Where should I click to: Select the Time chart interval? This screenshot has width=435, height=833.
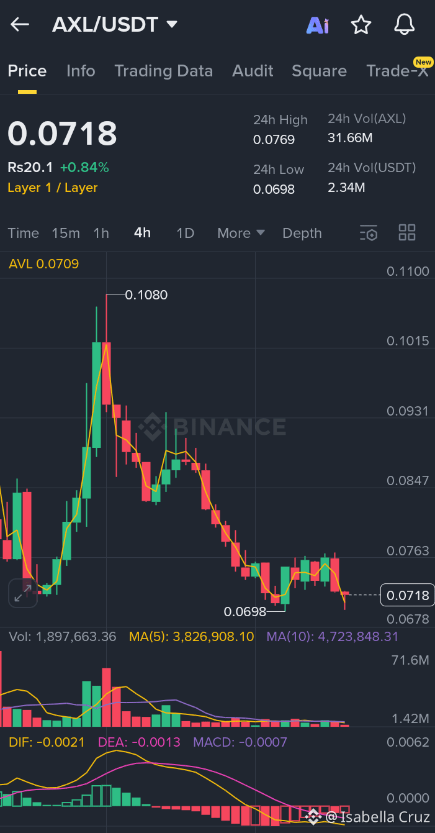pos(23,233)
